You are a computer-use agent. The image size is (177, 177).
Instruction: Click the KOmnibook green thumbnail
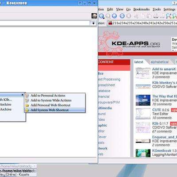click(x=143, y=153)
